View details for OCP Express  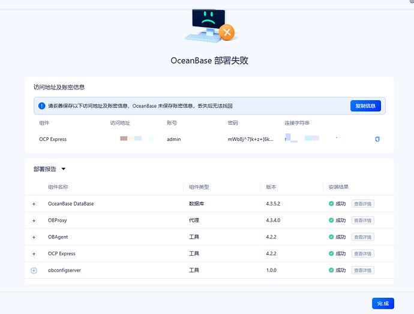[362, 253]
